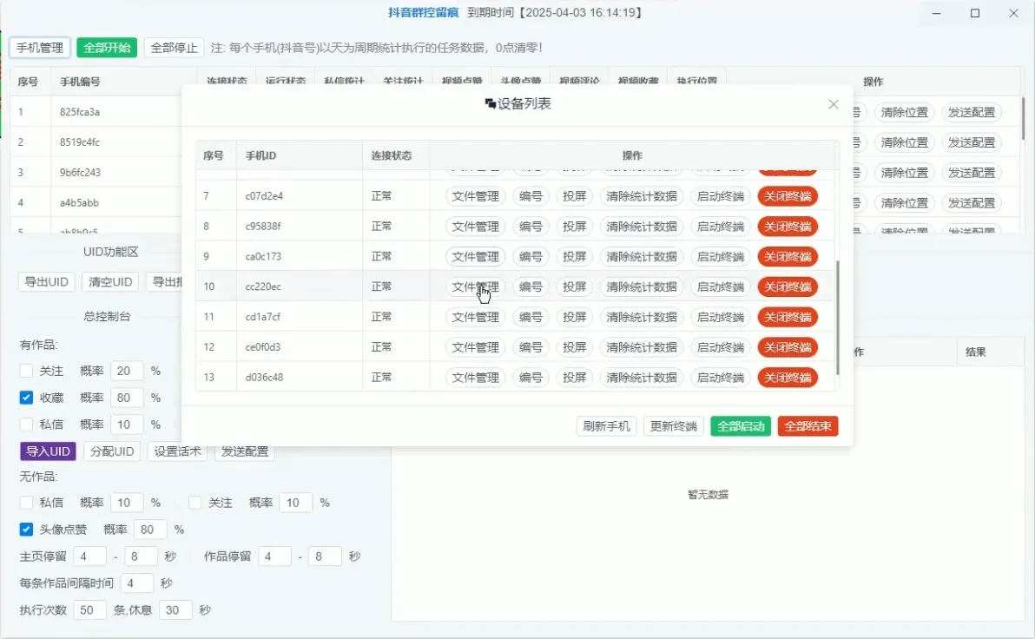Click 结果 column header
1035x639 pixels.
tap(976, 352)
